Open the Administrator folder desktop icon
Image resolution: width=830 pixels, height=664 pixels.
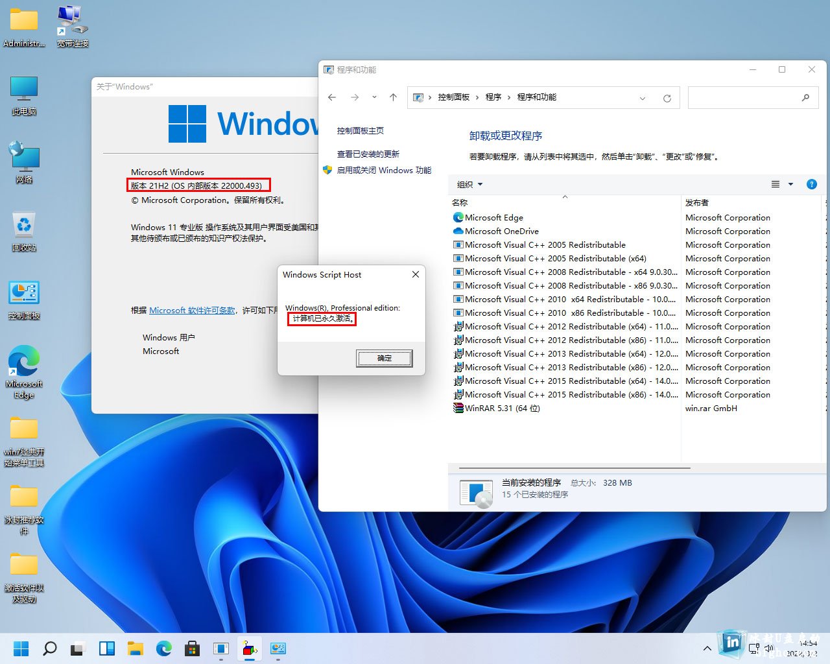[x=24, y=27]
